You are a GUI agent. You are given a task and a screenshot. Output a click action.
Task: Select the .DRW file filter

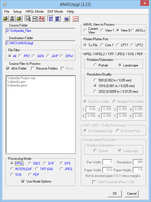67,56
